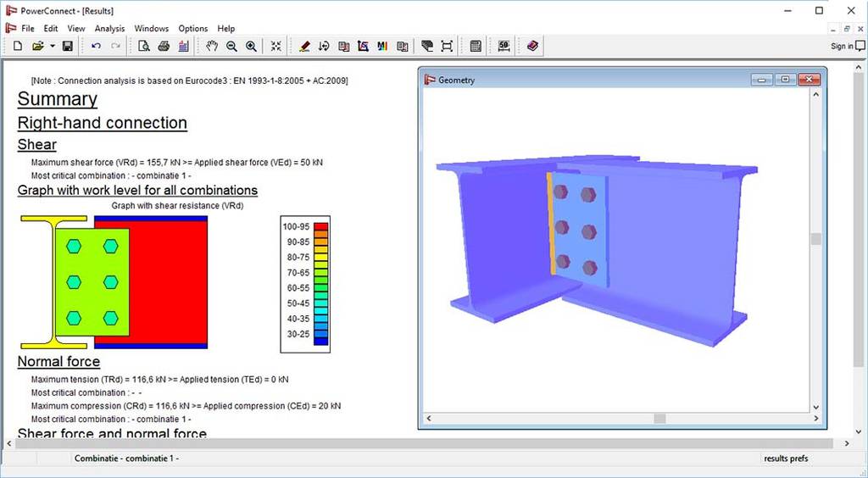The image size is (868, 478).
Task: Click the Summary heading
Action: coord(58,99)
